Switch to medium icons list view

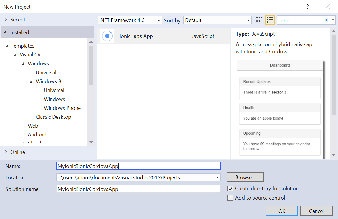click(x=270, y=20)
